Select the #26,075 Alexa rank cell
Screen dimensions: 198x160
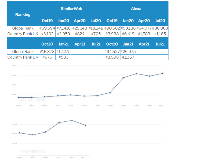click(128, 52)
